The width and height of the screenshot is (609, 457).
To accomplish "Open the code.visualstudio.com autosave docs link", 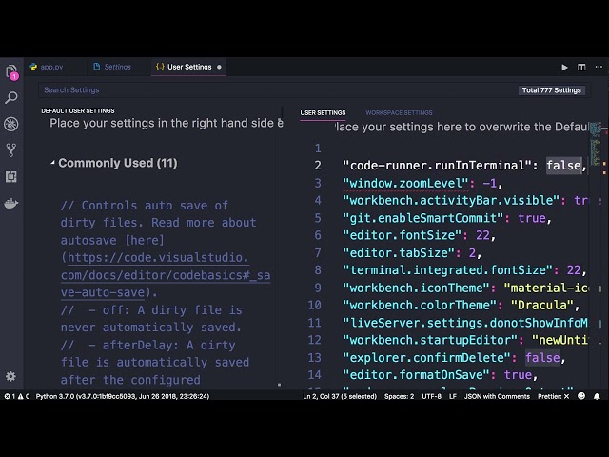I will (x=165, y=275).
